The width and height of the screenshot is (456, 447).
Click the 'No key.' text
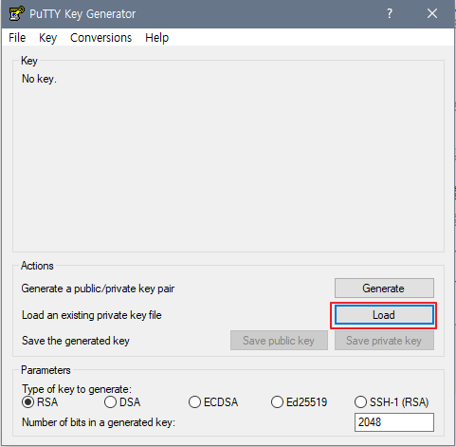pyautogui.click(x=39, y=79)
